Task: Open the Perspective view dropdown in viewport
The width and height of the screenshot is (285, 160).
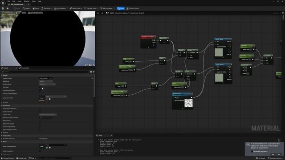Action: coord(9,13)
